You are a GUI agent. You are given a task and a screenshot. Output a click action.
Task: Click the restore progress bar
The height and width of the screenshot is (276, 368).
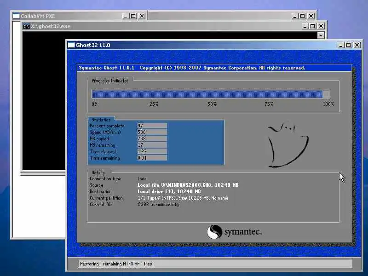[x=211, y=94]
